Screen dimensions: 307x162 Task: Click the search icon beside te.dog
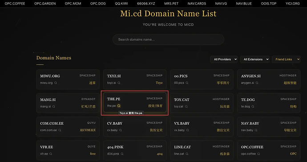point(253,107)
